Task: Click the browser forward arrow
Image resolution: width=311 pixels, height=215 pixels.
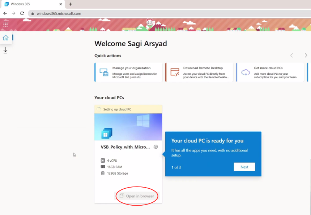Action: click(x=13, y=13)
